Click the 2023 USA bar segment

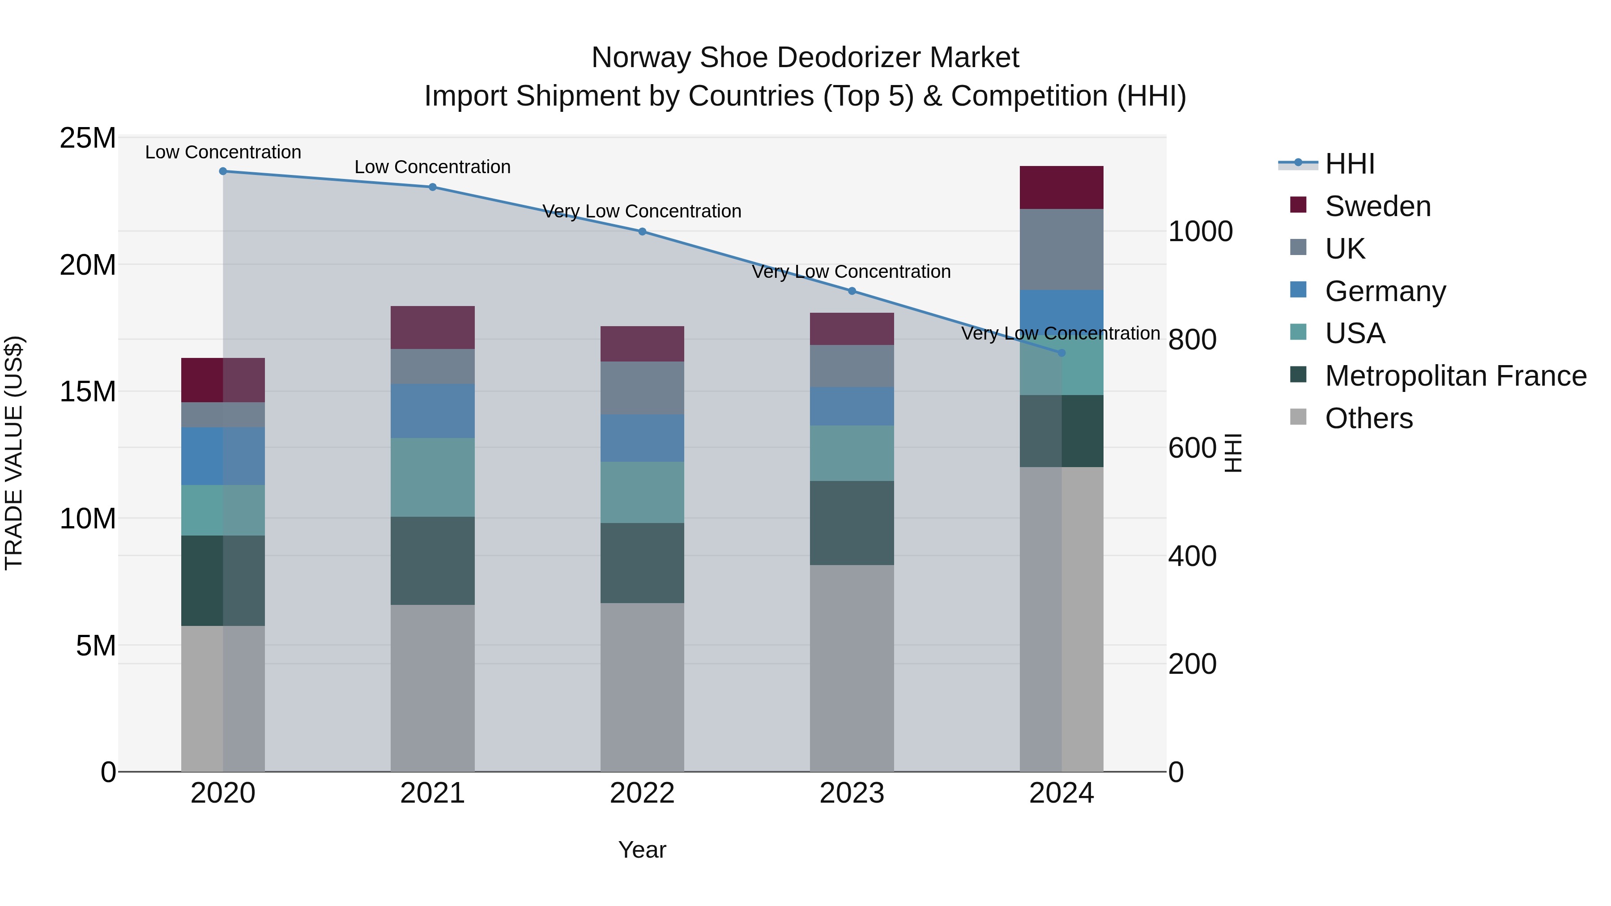[852, 453]
